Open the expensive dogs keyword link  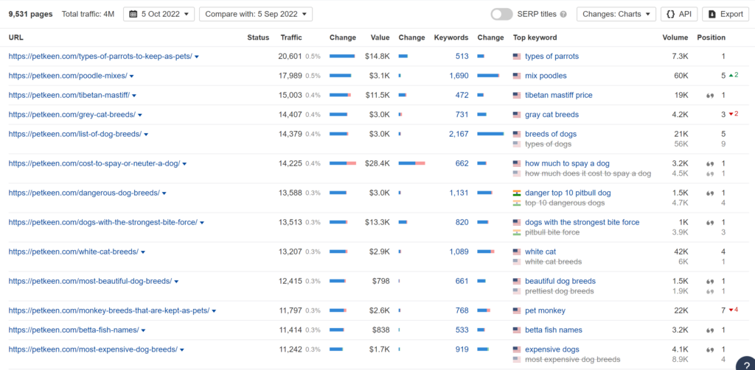pyautogui.click(x=552, y=349)
